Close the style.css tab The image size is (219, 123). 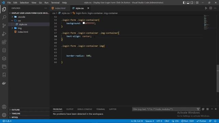click(88, 8)
